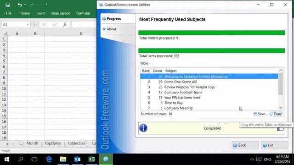Screen dimensions: 294x165
Task: Select column B header
Action: pyautogui.click(x=35, y=33)
